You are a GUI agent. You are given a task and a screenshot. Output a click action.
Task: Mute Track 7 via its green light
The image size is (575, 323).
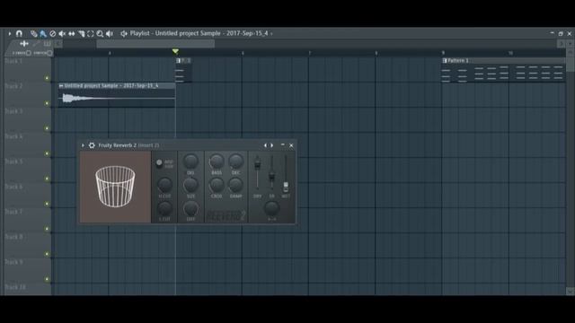47,229
